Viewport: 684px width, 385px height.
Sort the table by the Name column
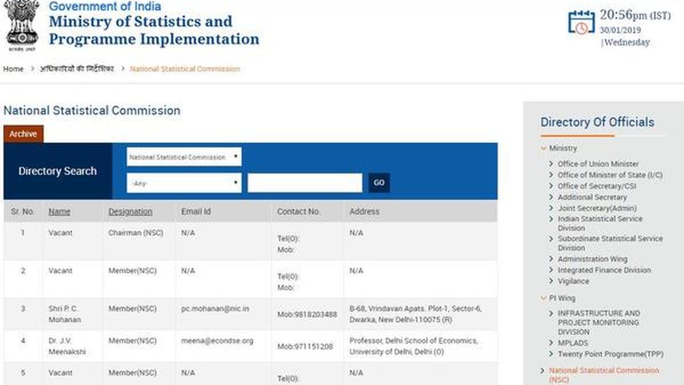click(60, 211)
